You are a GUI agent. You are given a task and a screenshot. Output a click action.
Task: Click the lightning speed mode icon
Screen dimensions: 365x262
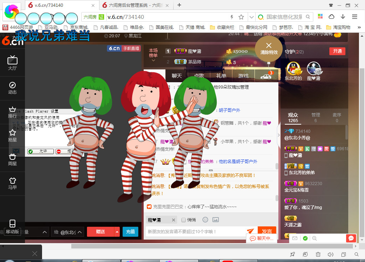(x=232, y=17)
